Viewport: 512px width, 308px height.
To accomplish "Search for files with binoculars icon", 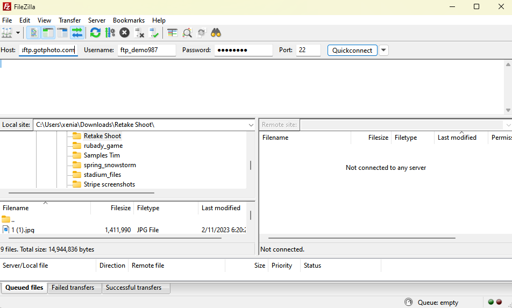I will tap(216, 33).
